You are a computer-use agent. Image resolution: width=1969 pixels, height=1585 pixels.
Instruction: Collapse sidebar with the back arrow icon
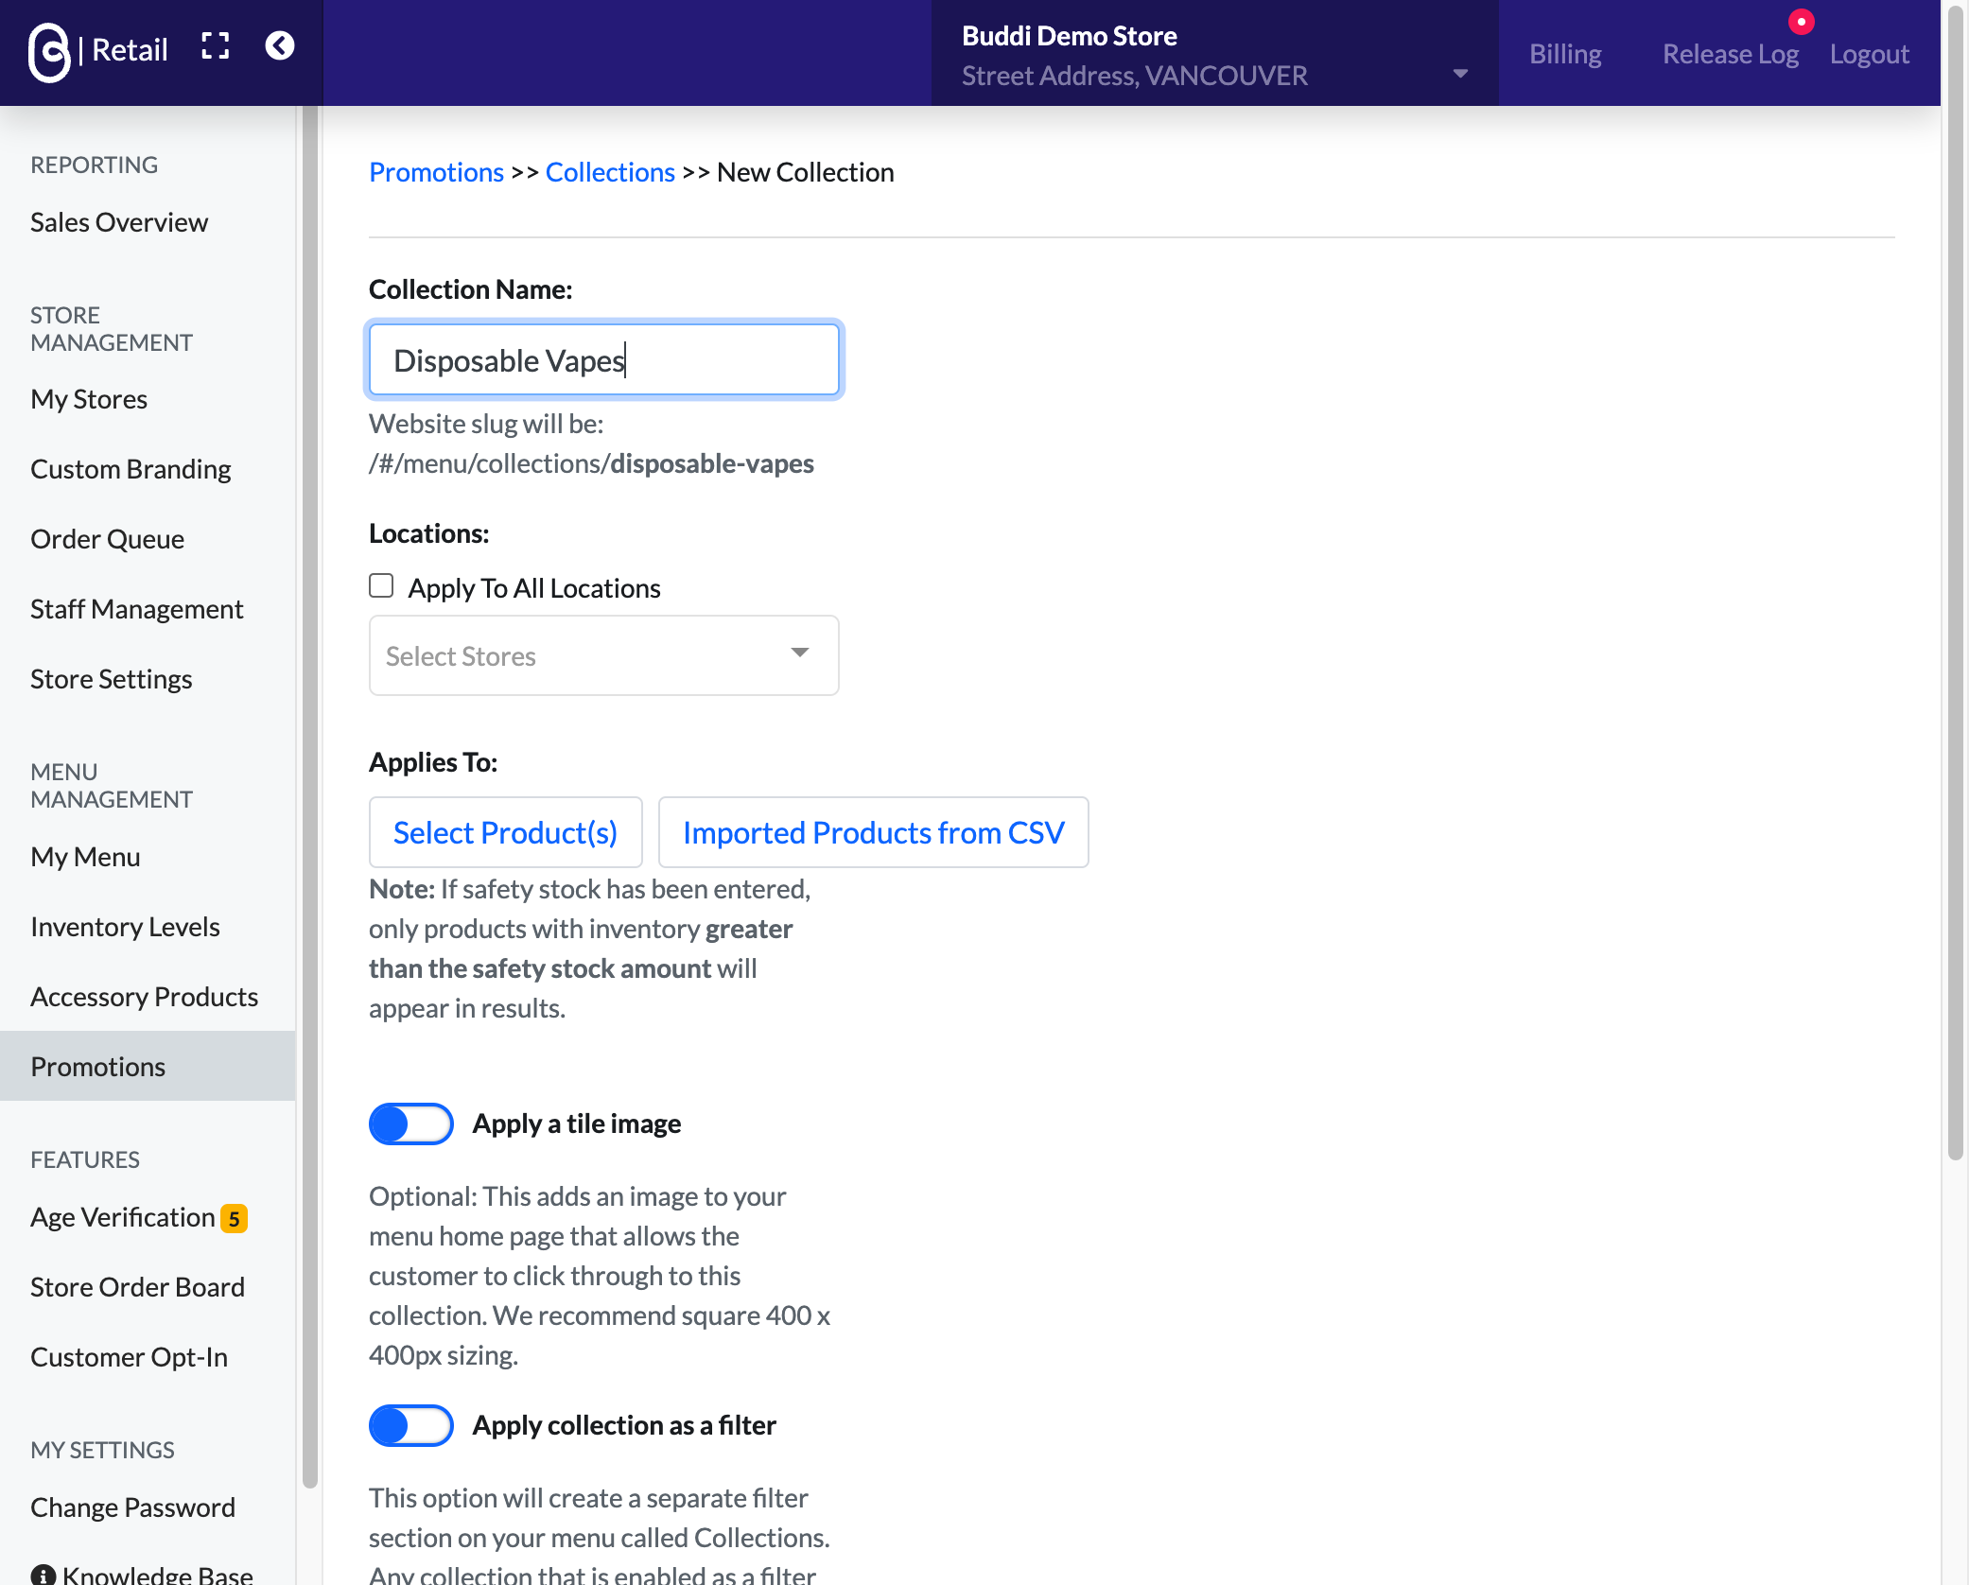(x=280, y=46)
